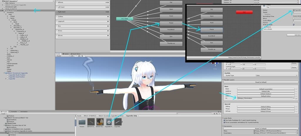Select the Cigarette model asset thumbnail

click(x=118, y=122)
